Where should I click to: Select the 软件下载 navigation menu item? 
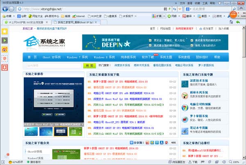pos(148,57)
